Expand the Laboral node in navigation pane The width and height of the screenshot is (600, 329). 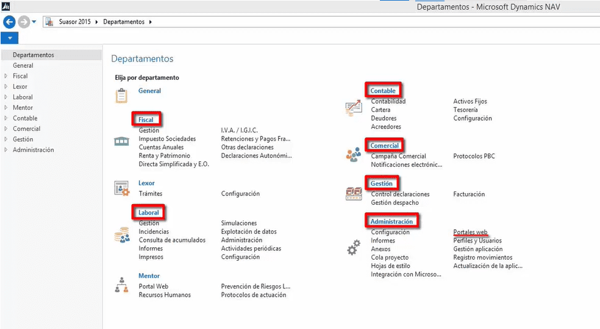[x=5, y=97]
